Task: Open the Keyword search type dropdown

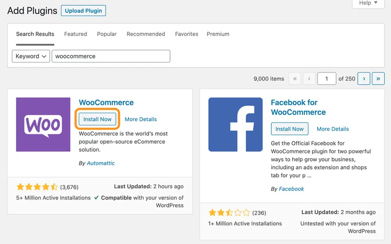Action: click(x=31, y=56)
